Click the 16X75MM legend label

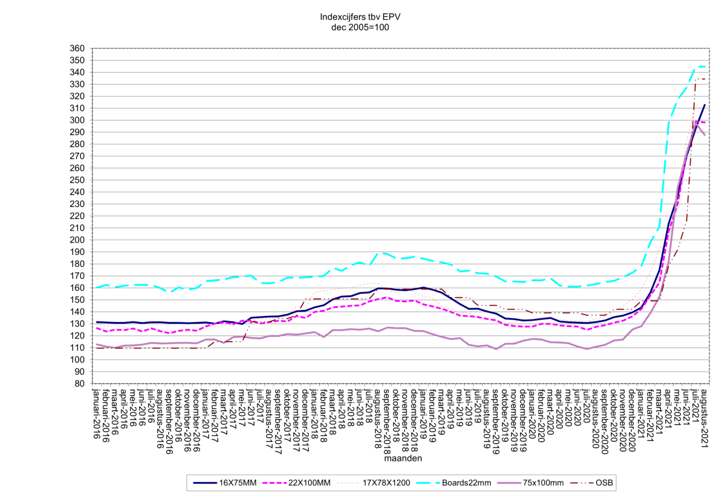coord(237,483)
